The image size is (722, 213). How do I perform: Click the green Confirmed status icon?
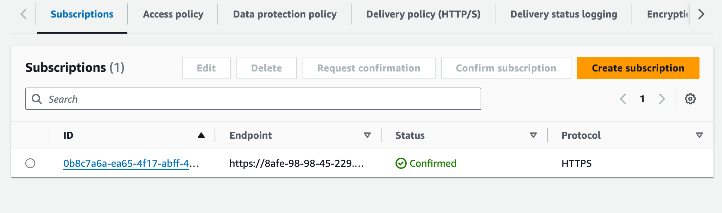click(x=401, y=163)
